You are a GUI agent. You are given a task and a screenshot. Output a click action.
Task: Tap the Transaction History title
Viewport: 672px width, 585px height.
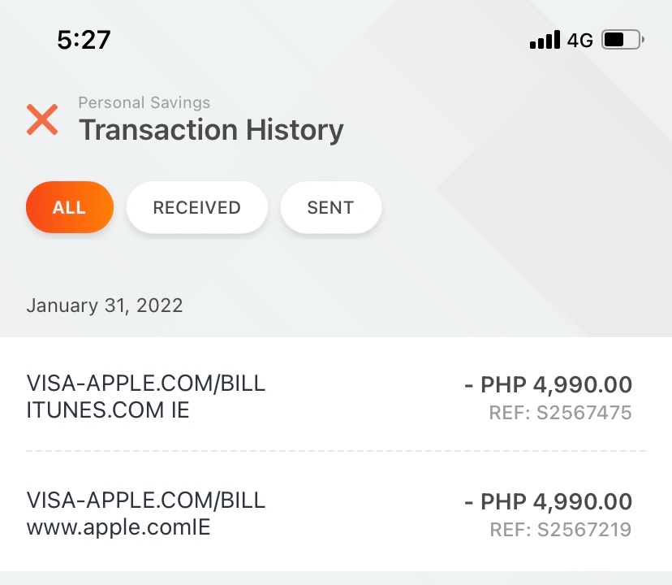(x=211, y=130)
